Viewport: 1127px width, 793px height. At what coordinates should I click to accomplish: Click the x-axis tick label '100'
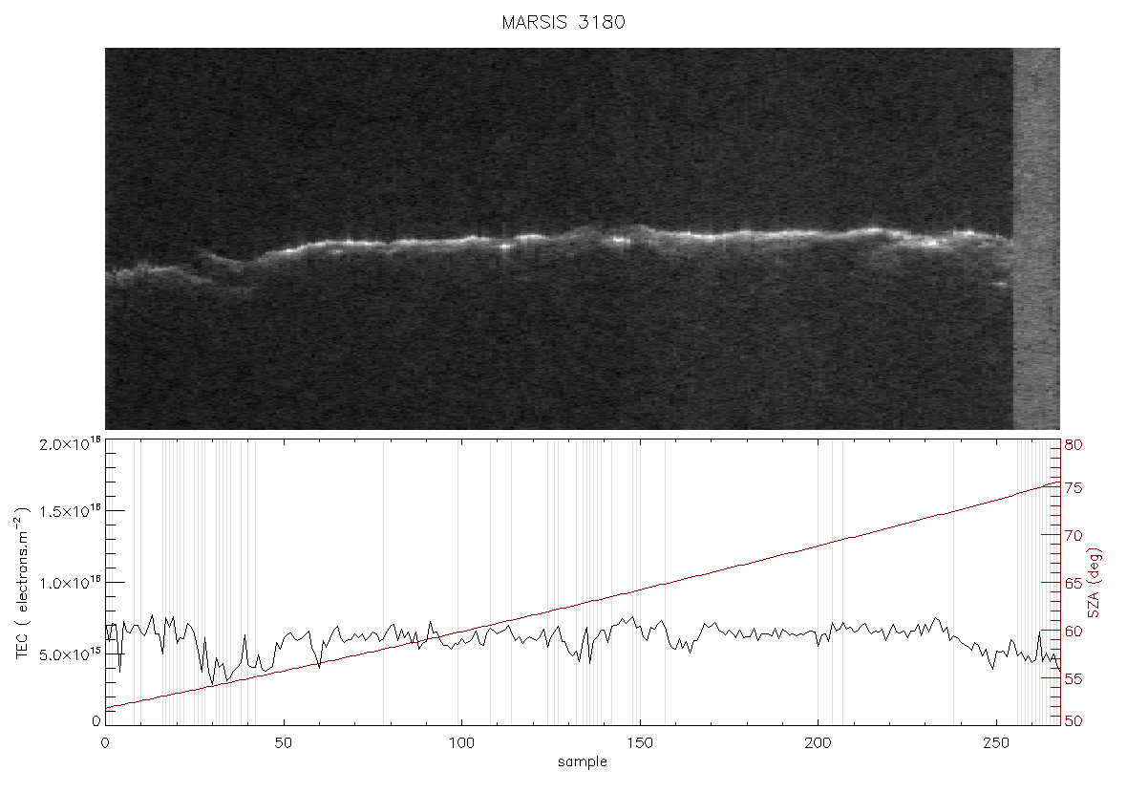pos(461,742)
